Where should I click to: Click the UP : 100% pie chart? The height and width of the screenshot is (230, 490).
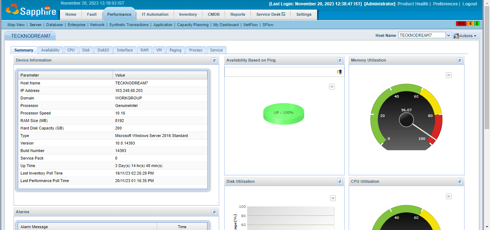click(284, 114)
